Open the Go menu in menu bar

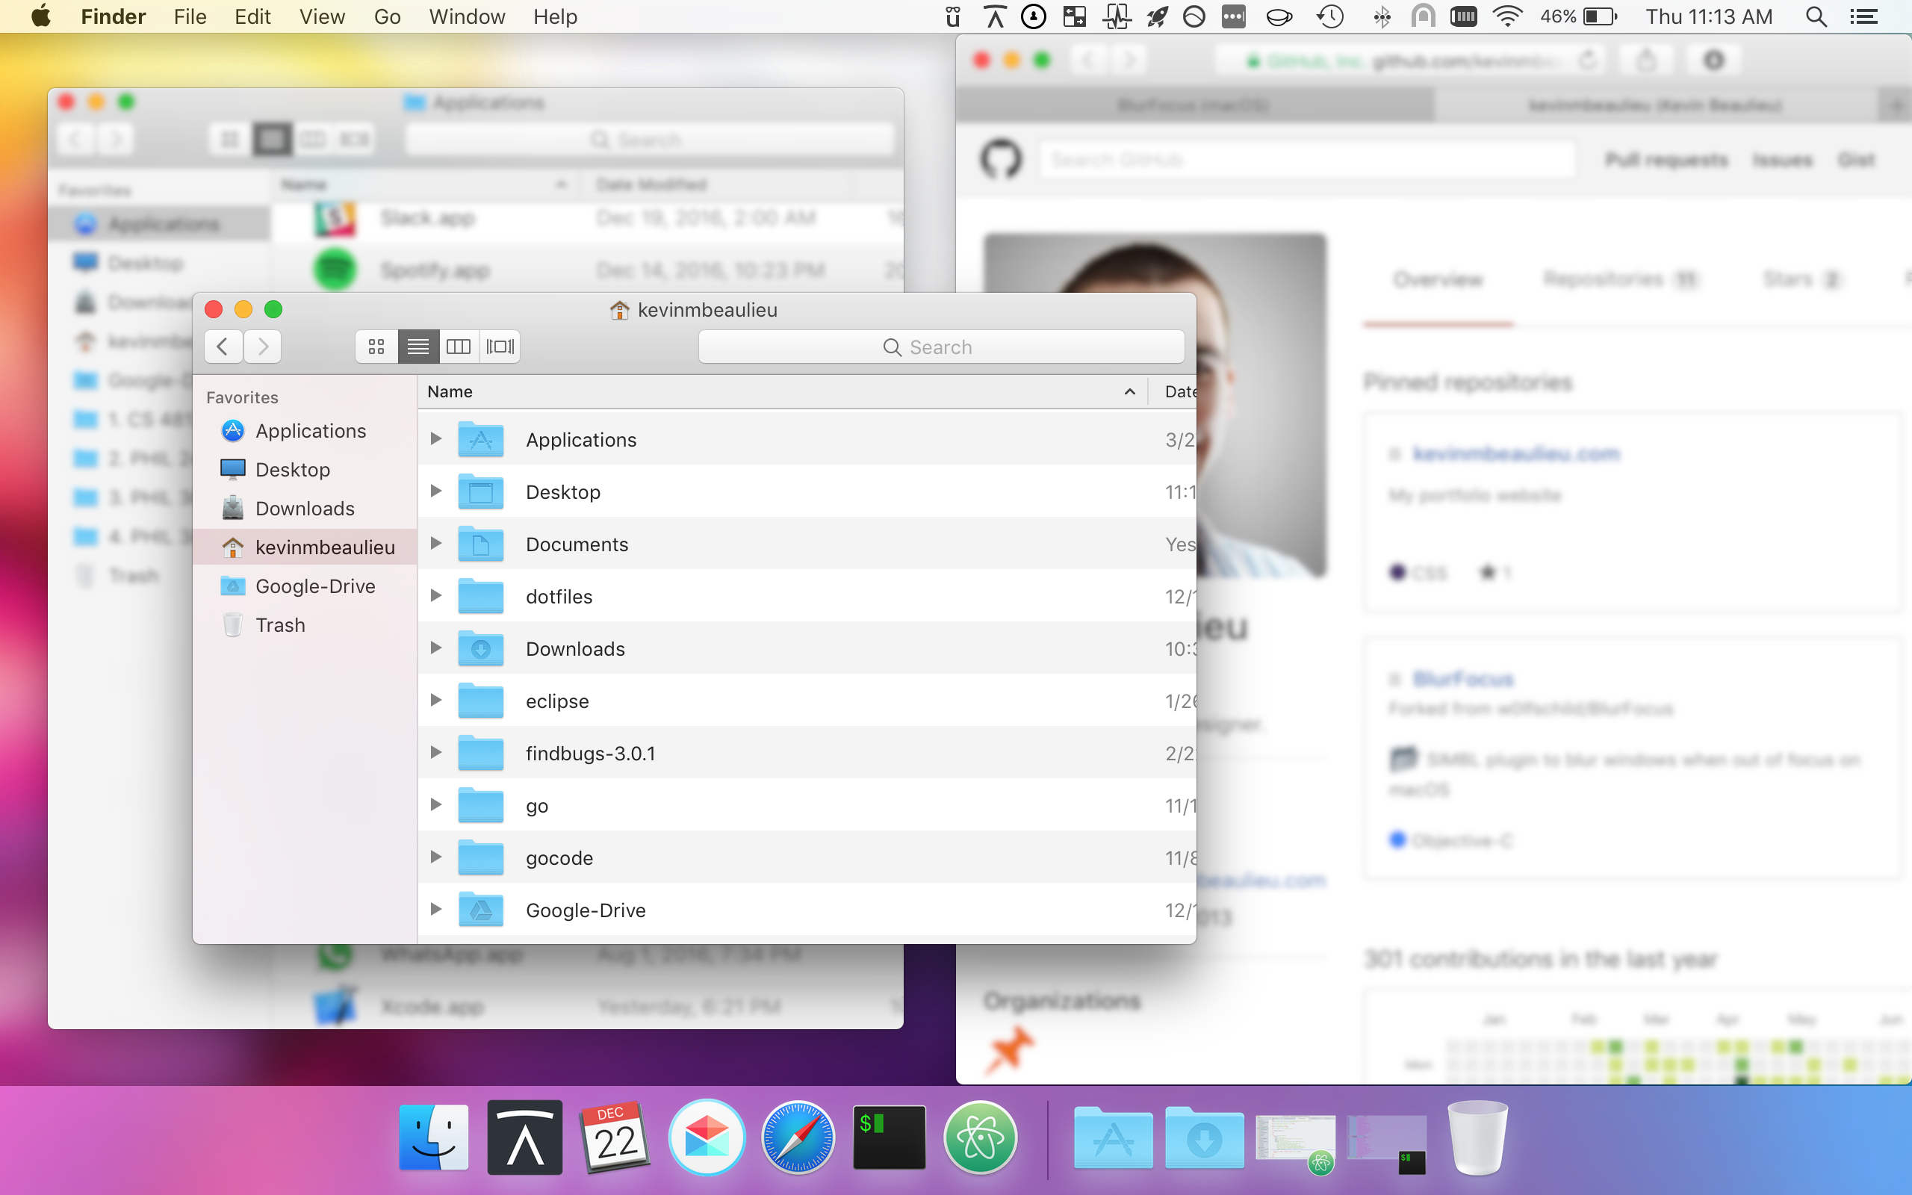click(387, 16)
